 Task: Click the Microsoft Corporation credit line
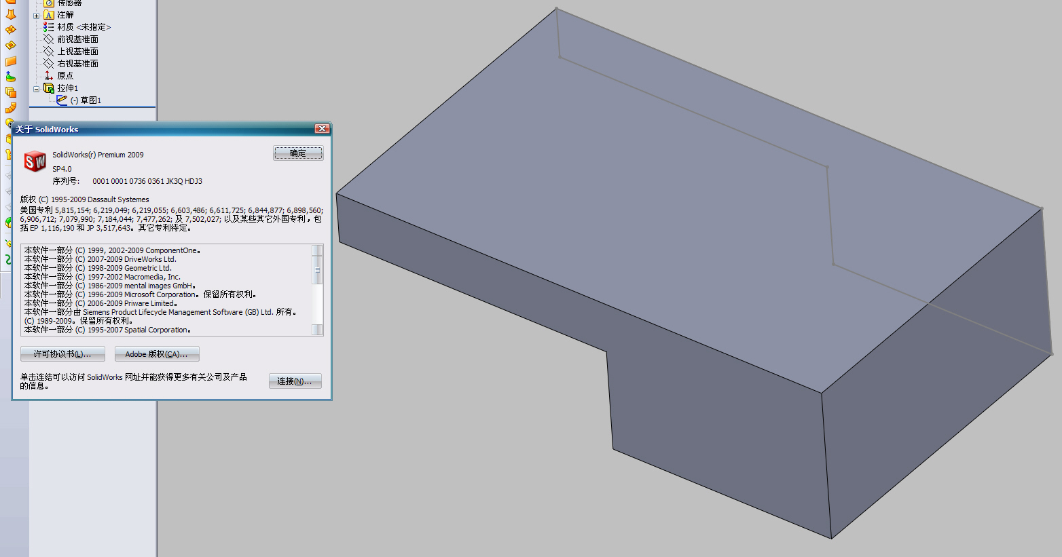point(141,294)
